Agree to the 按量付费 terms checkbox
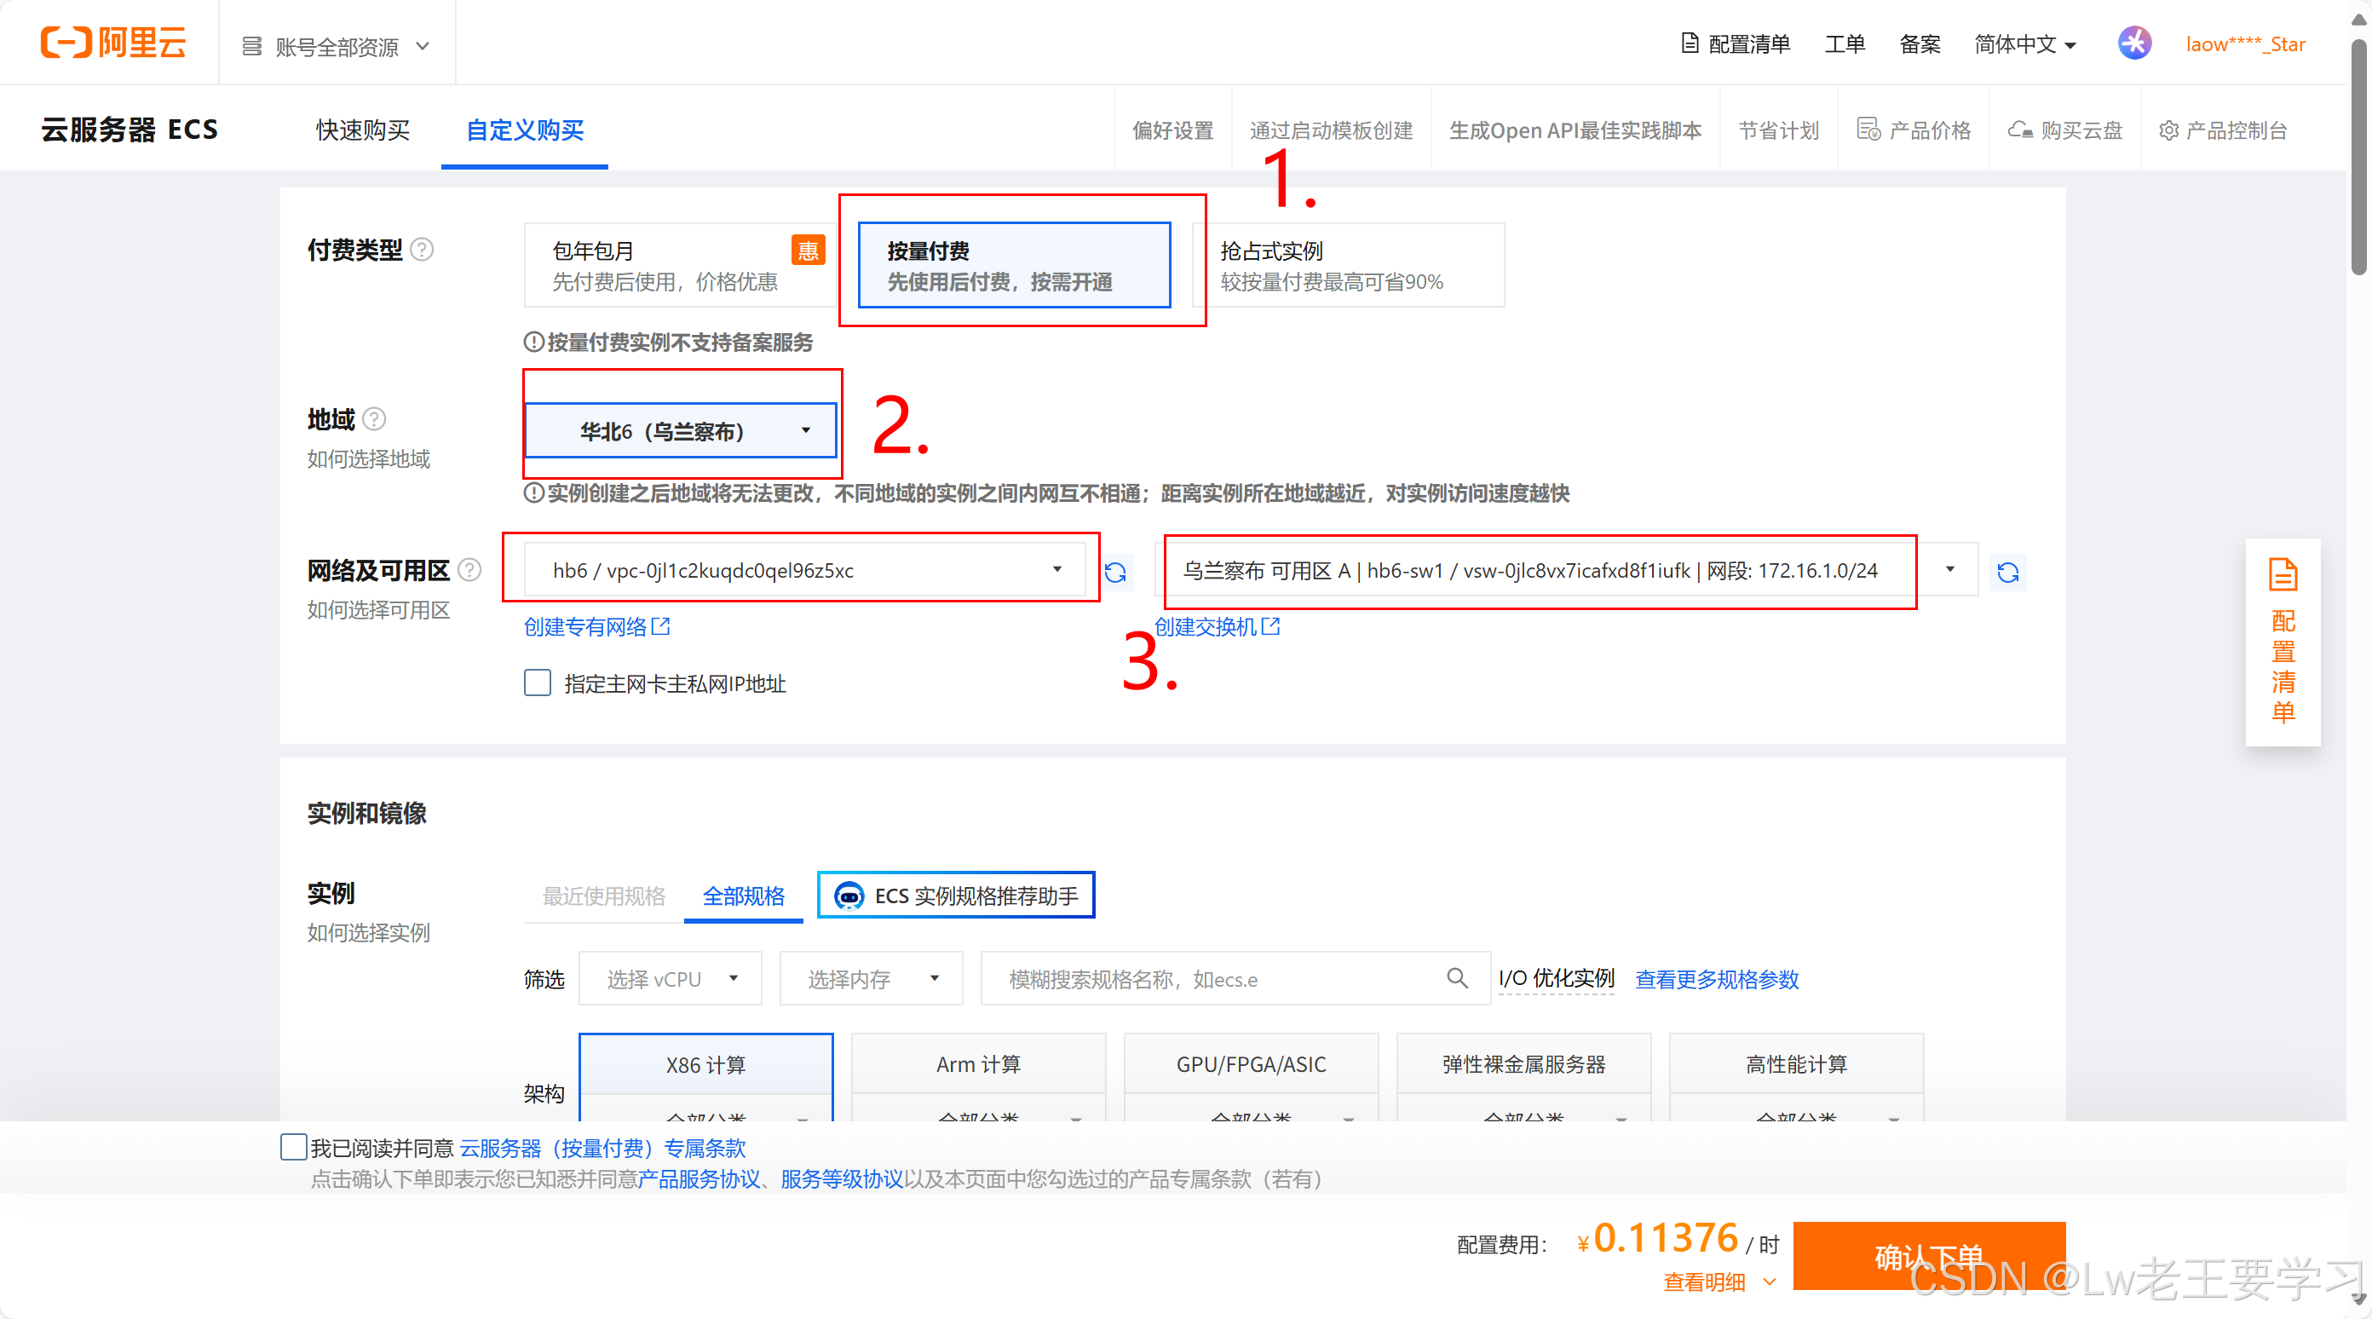The width and height of the screenshot is (2372, 1319). pyautogui.click(x=293, y=1147)
